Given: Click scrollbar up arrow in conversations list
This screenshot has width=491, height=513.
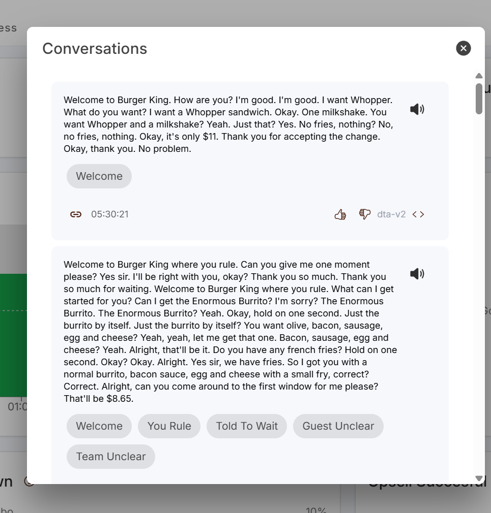Looking at the screenshot, I should coord(479,76).
